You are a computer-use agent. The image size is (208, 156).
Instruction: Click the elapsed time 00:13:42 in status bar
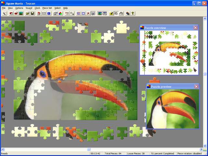[x=95, y=153]
